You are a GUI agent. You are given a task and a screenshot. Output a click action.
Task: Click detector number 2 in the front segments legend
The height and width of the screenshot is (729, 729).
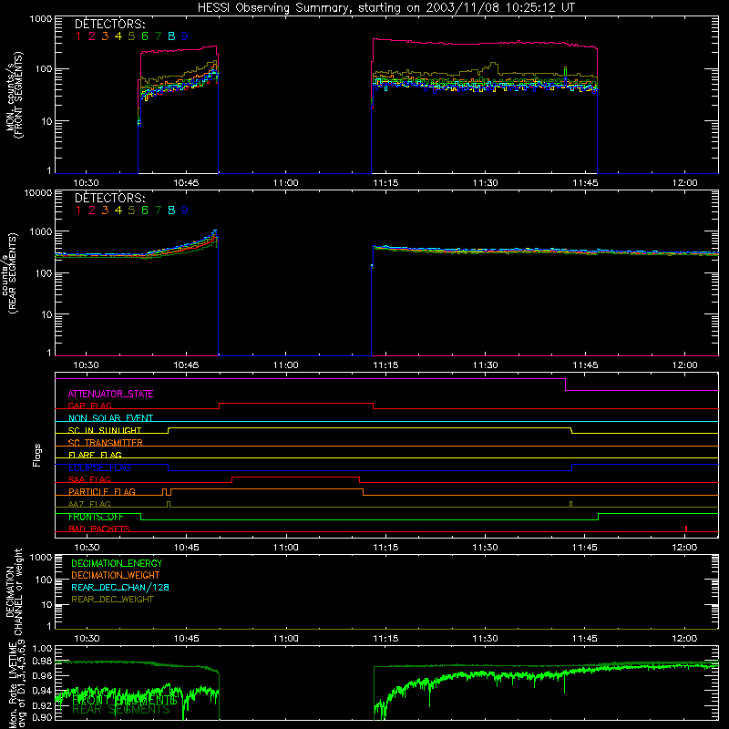[x=92, y=36]
